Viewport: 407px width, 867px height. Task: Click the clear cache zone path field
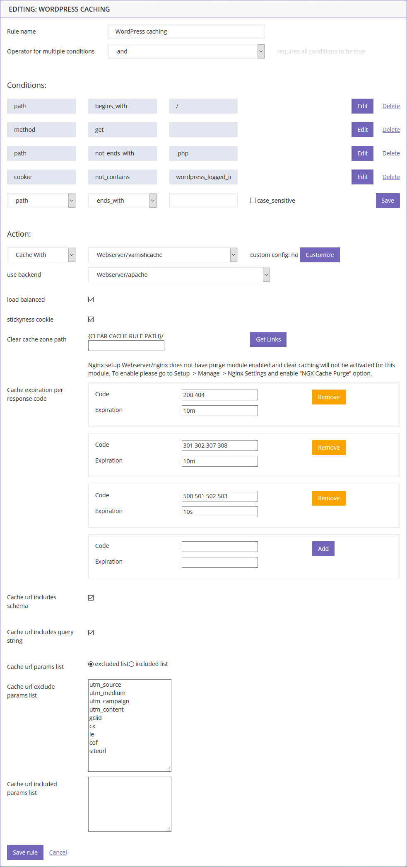tap(126, 346)
